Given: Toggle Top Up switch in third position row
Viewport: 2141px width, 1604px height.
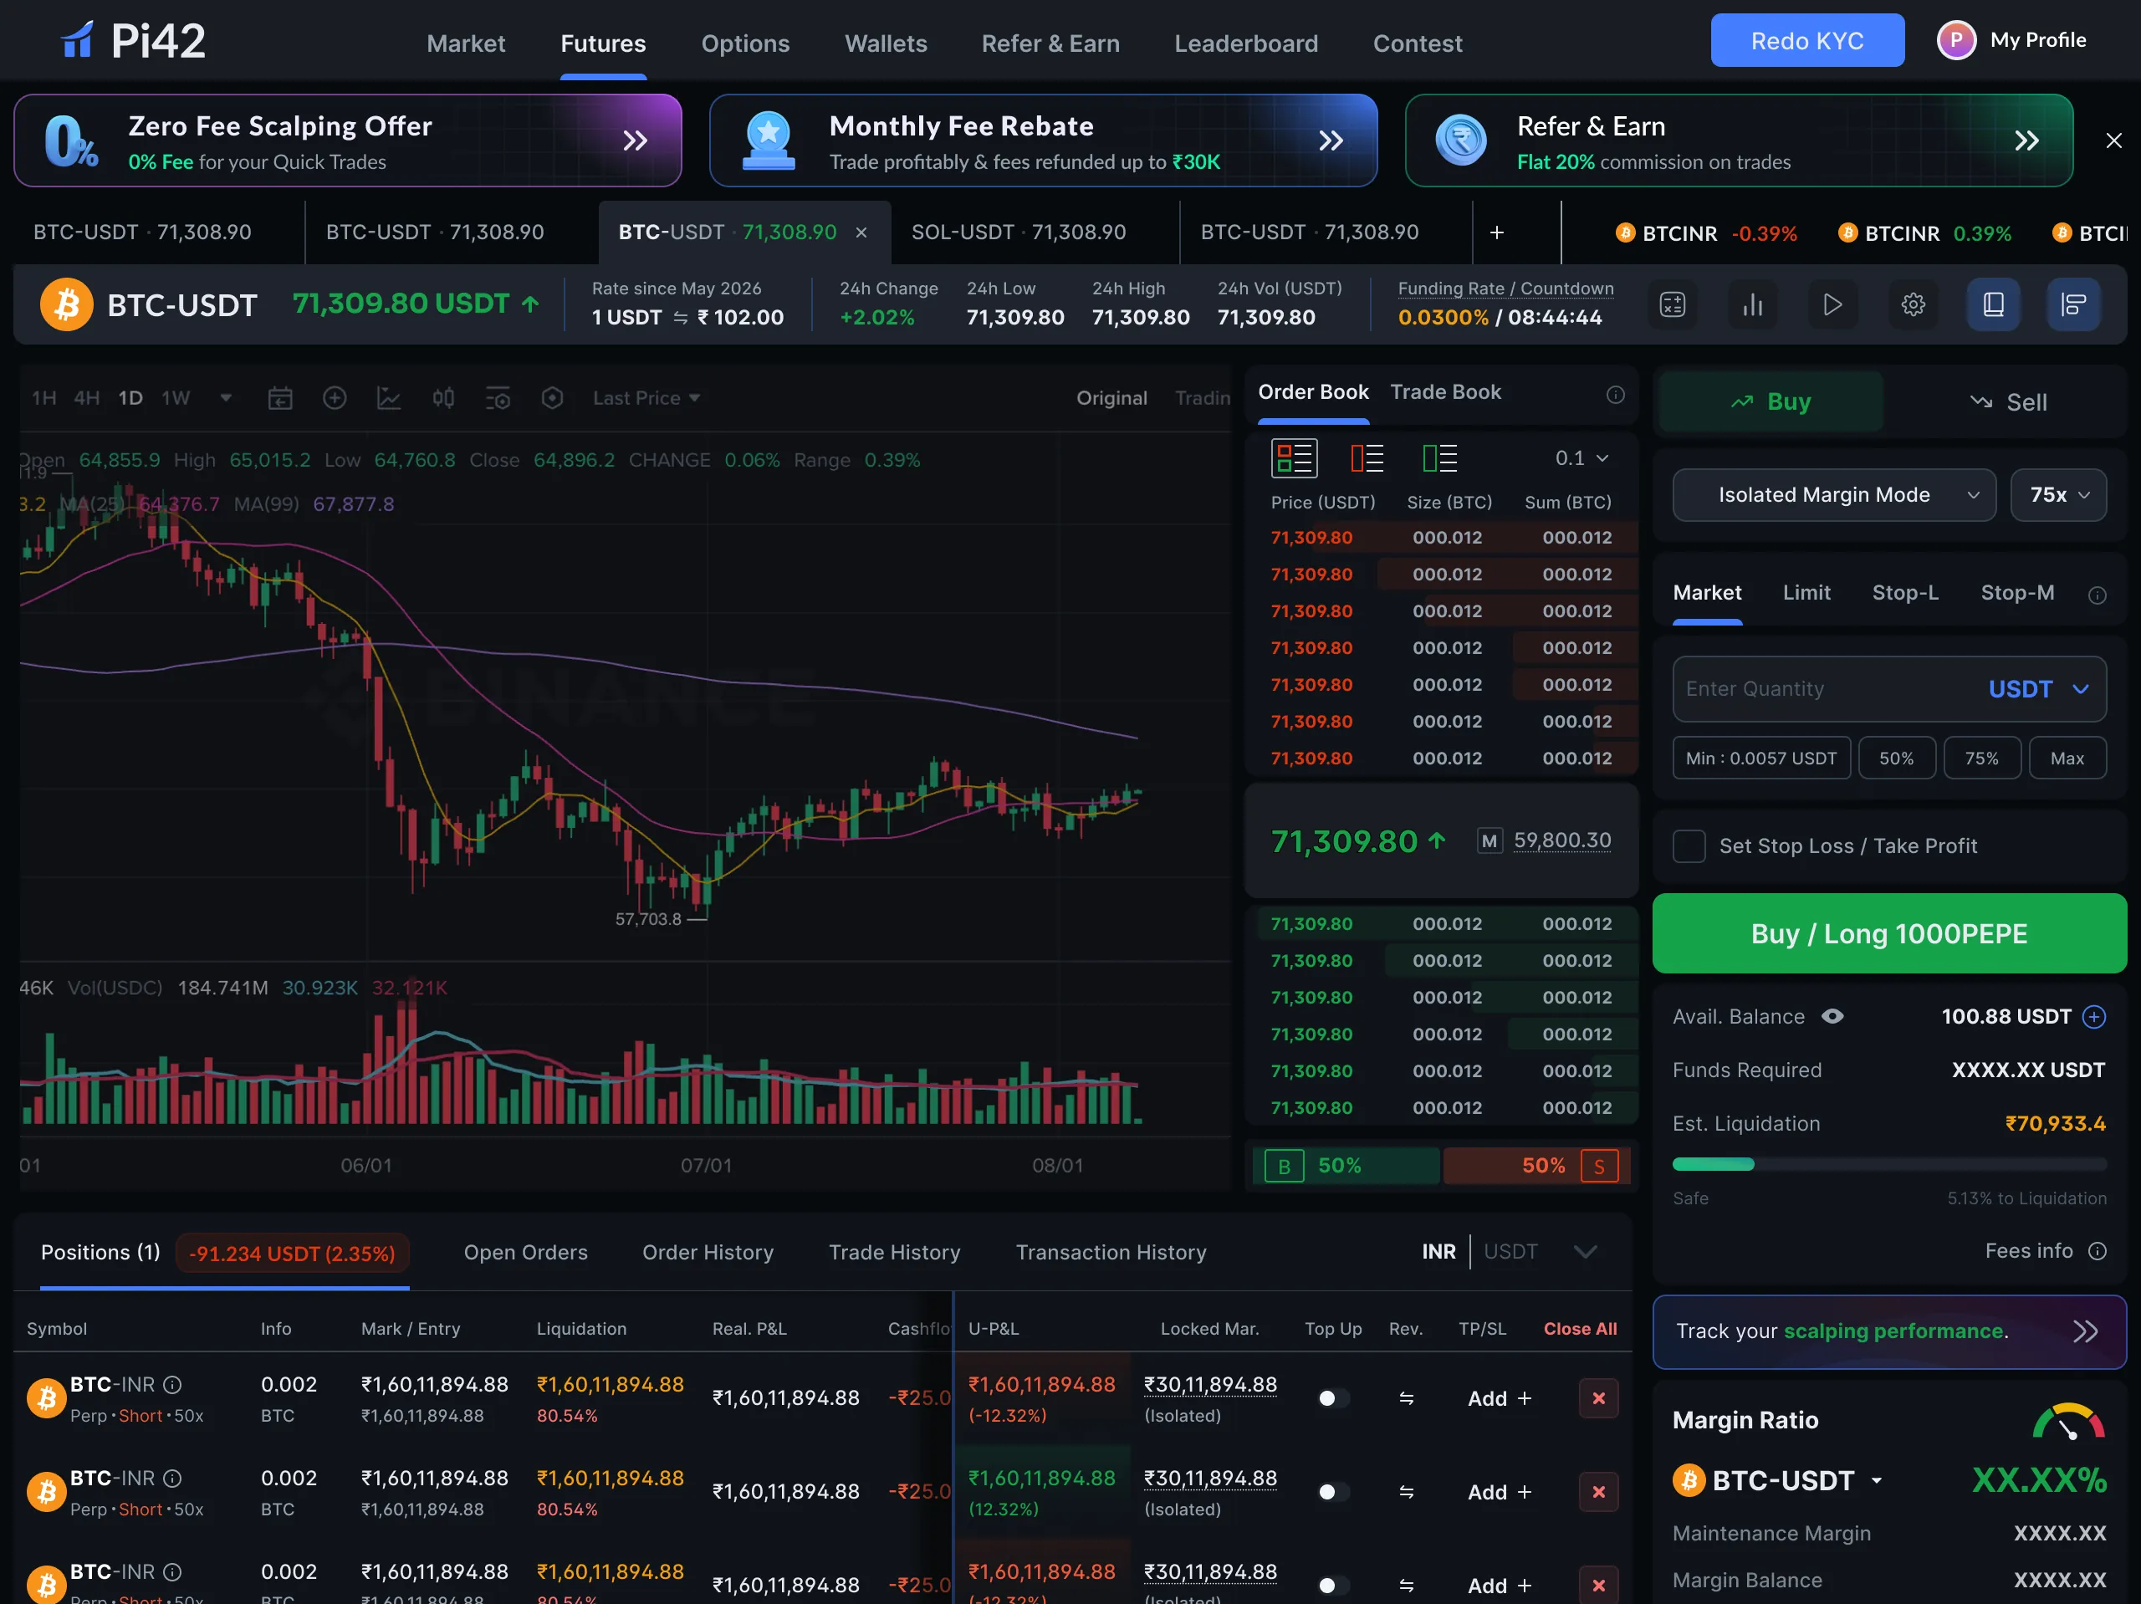Looking at the screenshot, I should pyautogui.click(x=1333, y=1585).
